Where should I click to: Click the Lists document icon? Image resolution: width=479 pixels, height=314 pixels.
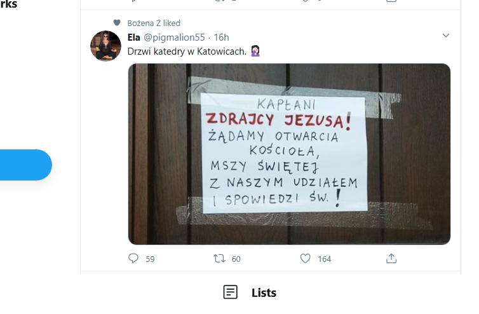coord(231,292)
